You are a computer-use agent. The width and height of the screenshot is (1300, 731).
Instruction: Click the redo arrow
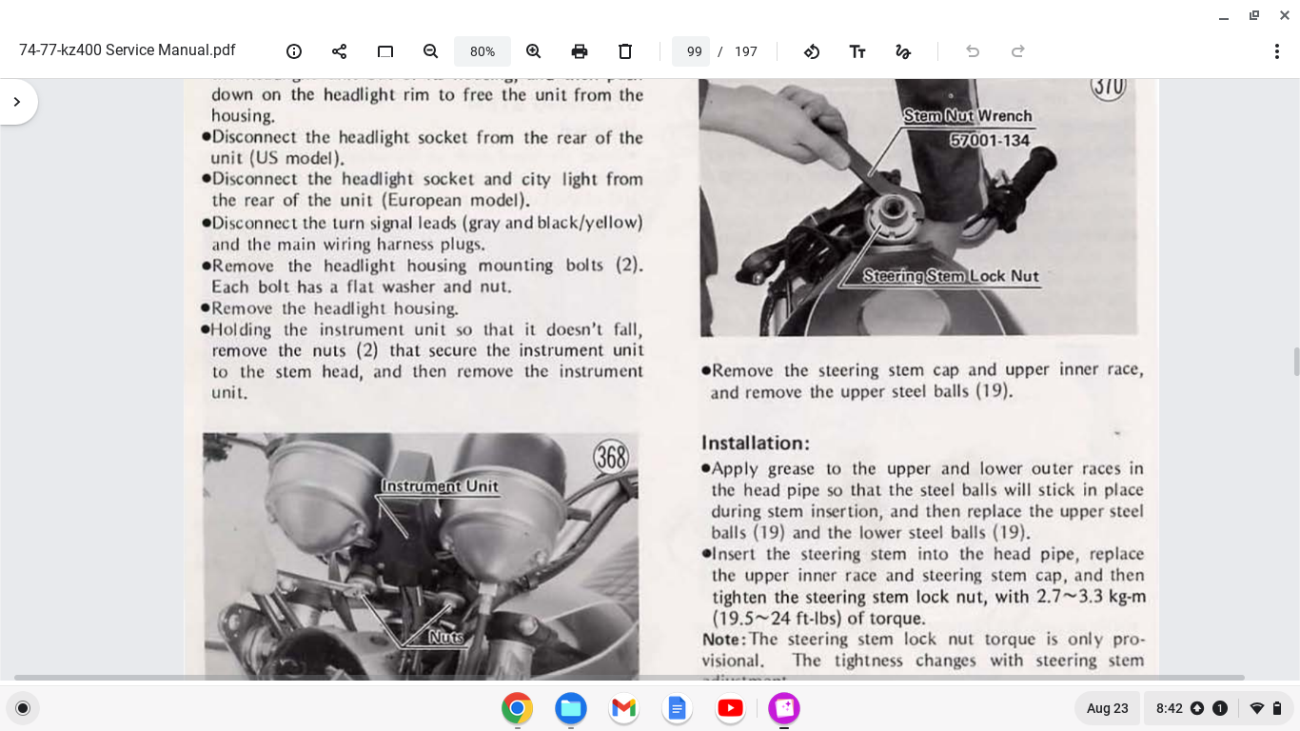click(1018, 51)
